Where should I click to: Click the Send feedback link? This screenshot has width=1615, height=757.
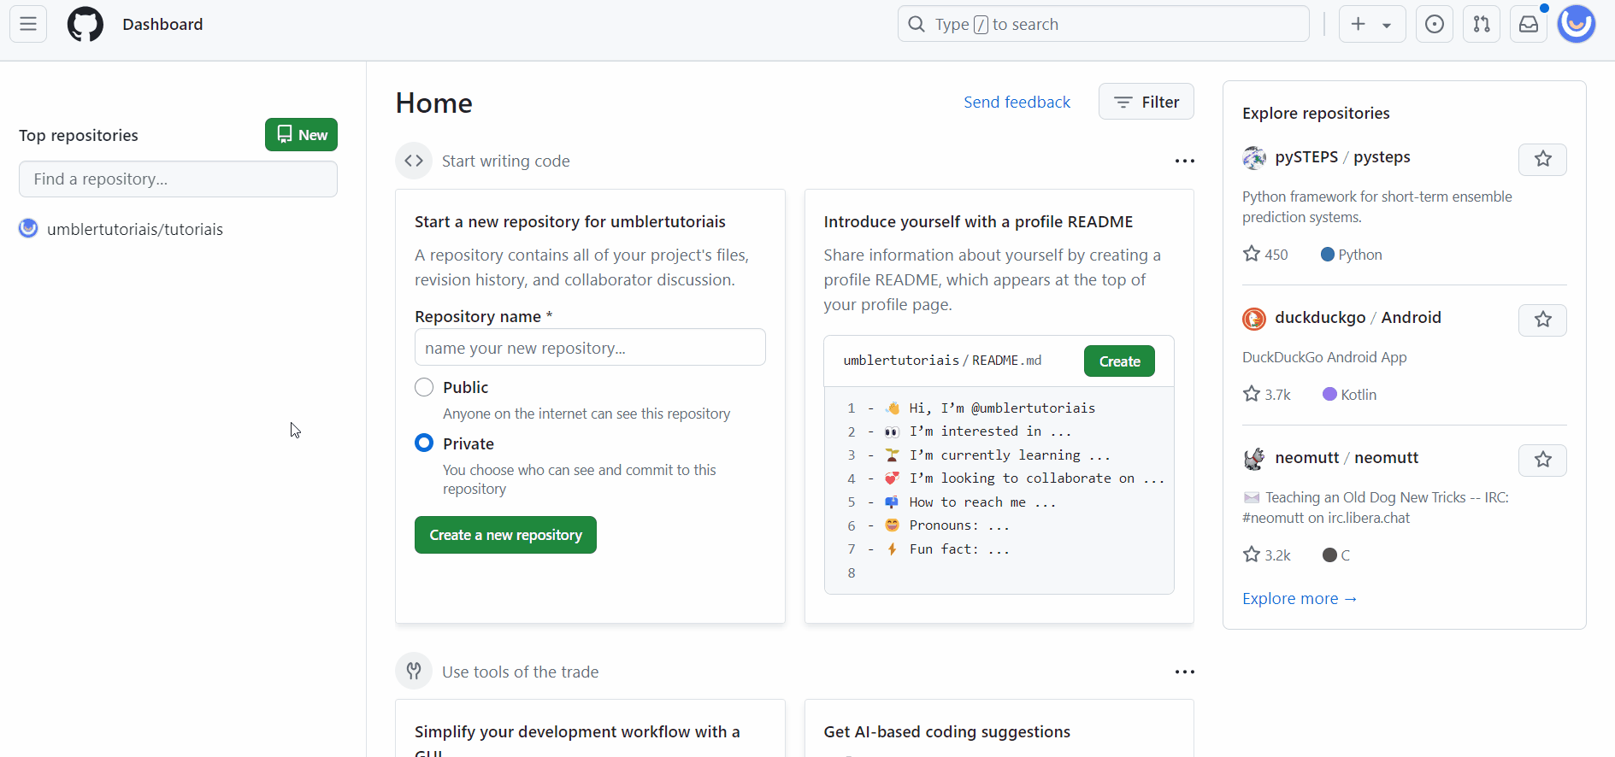[x=1017, y=102]
